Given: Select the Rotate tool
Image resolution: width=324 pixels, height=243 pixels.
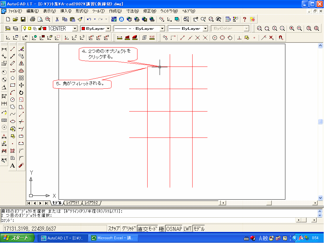Looking at the screenshot, I should click(x=21, y=93).
